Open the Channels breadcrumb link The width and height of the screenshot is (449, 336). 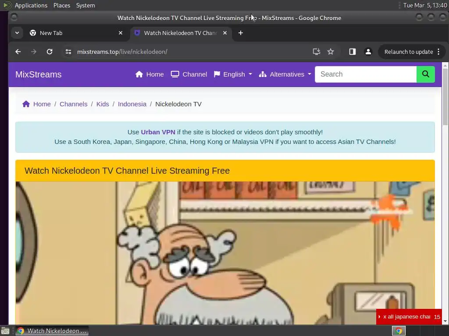click(x=73, y=104)
